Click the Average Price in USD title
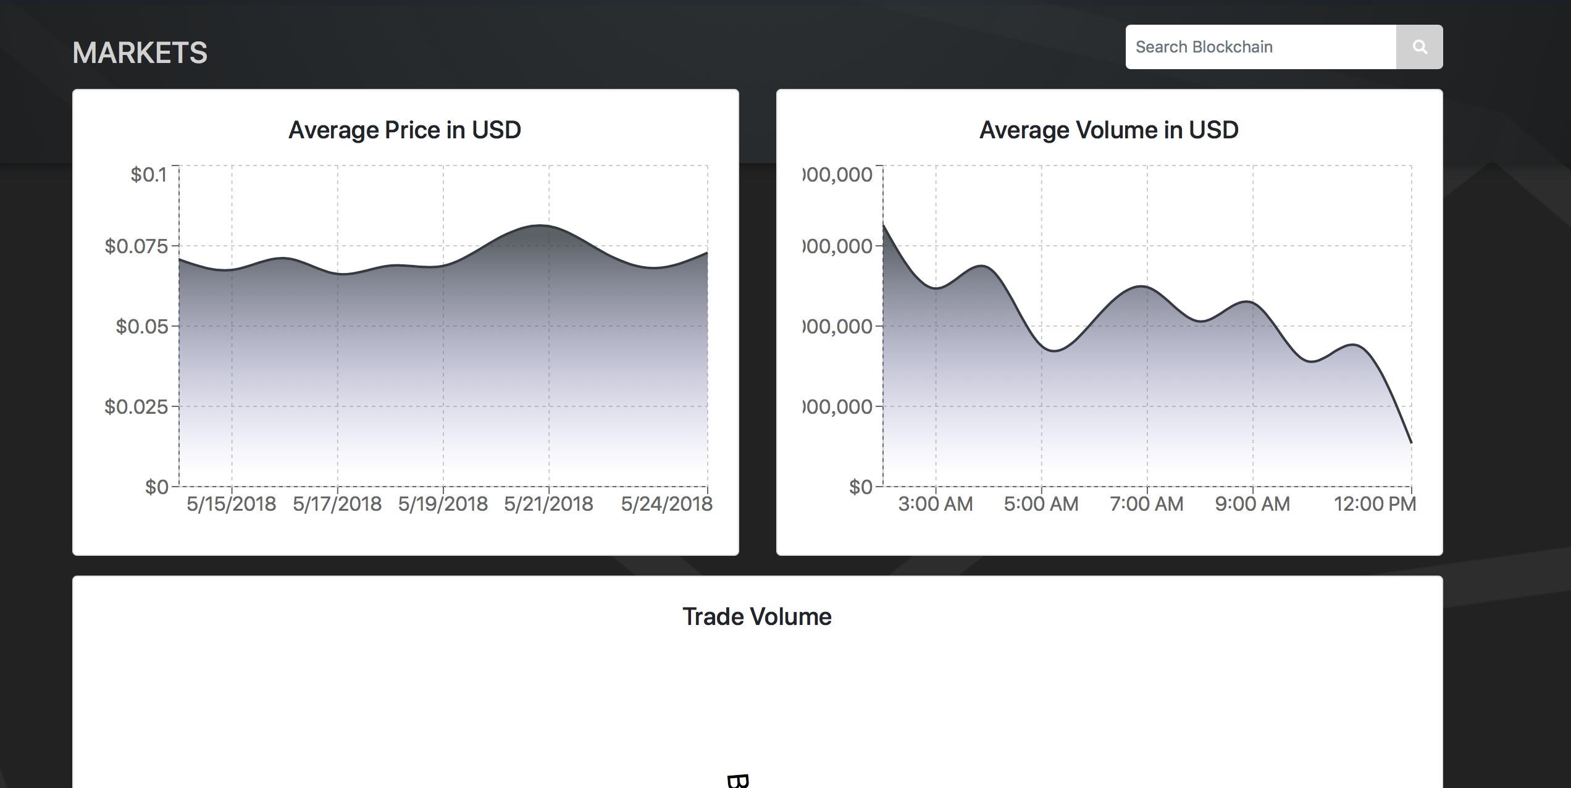This screenshot has width=1571, height=788. [405, 130]
